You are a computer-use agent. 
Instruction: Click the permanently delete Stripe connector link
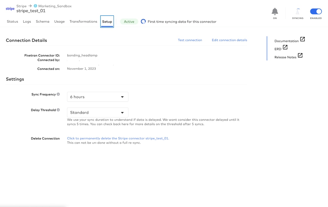(x=118, y=138)
